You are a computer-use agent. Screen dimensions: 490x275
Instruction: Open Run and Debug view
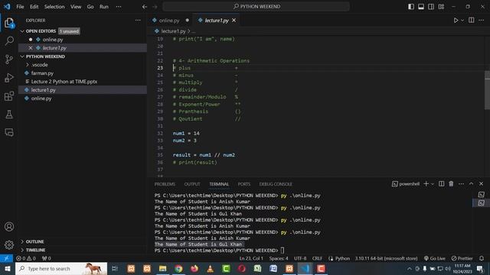click(x=9, y=78)
